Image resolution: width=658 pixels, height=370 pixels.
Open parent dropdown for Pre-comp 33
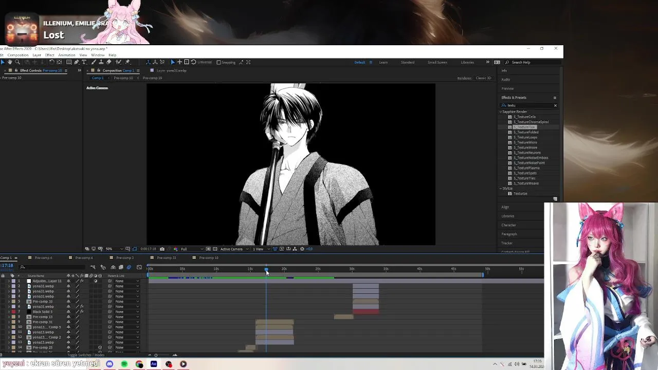(126, 302)
